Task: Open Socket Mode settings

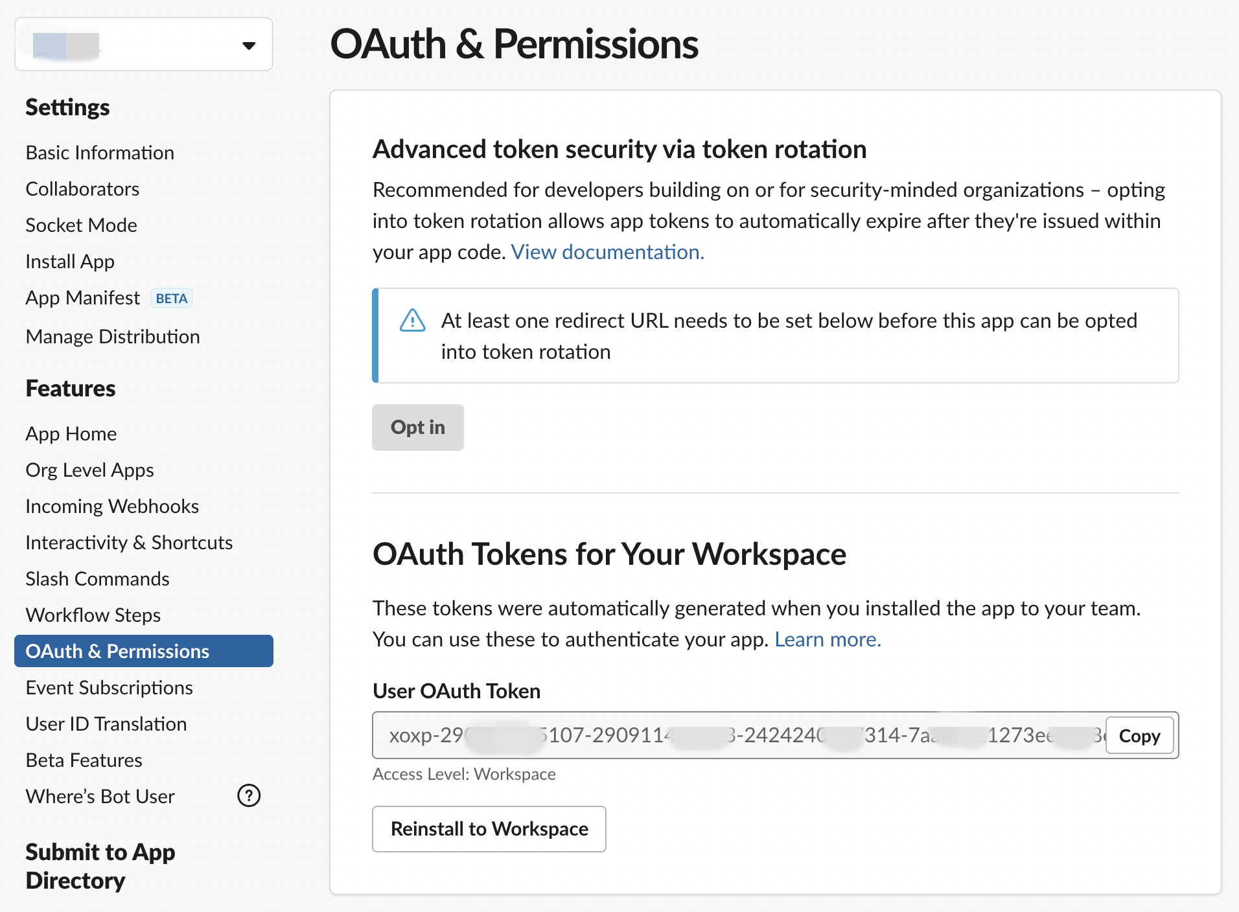Action: 81,225
